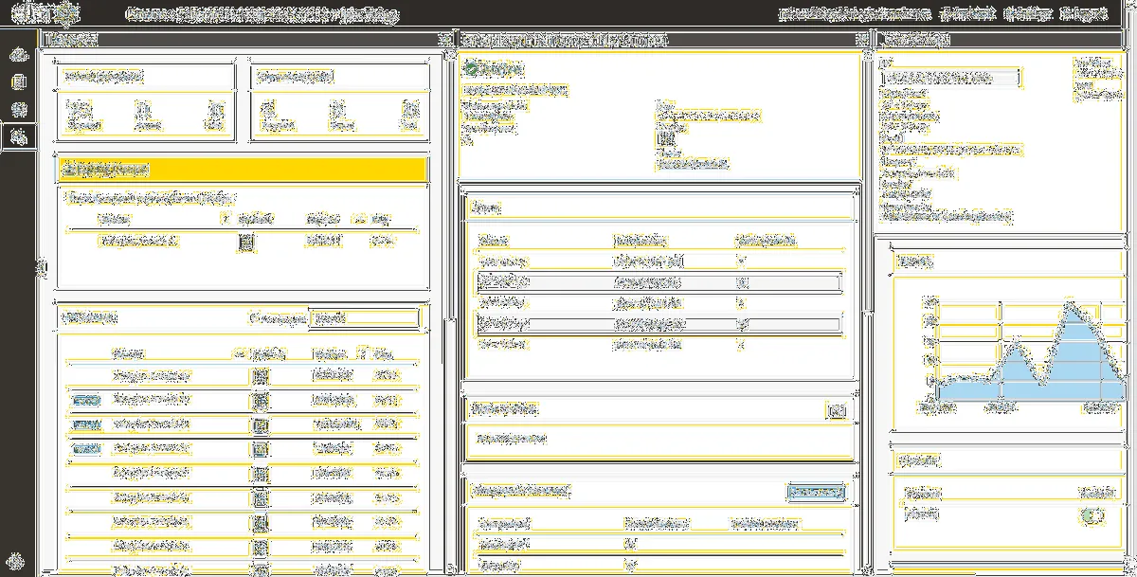Image resolution: width=1137 pixels, height=577 pixels.
Task: Click the row icon in the yellow banner table
Action: point(246,243)
